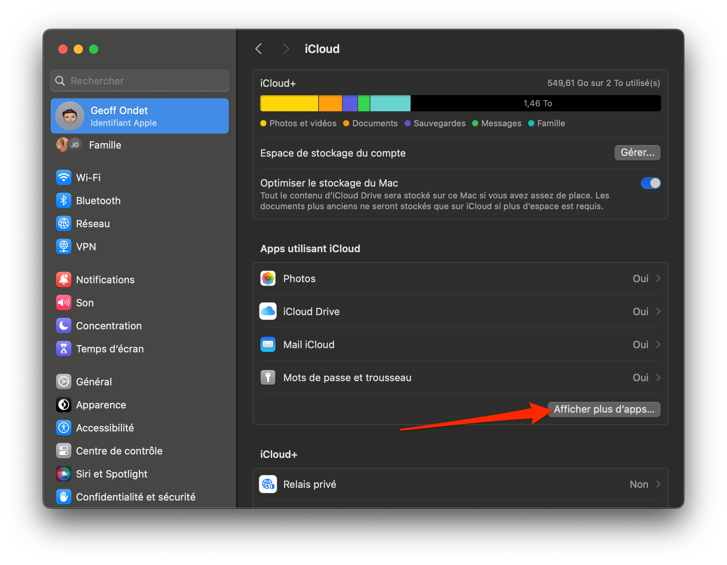The image size is (727, 565).
Task: Expand the Mail iCloud row chevron
Action: [x=658, y=344]
